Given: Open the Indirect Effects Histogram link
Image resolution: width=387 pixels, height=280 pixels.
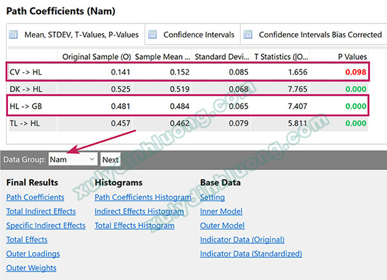Looking at the screenshot, I should tap(139, 211).
